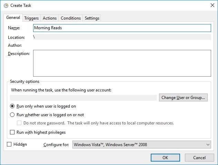The height and width of the screenshot is (165, 218).
Task: Open the Actions tab
Action: 50,18
